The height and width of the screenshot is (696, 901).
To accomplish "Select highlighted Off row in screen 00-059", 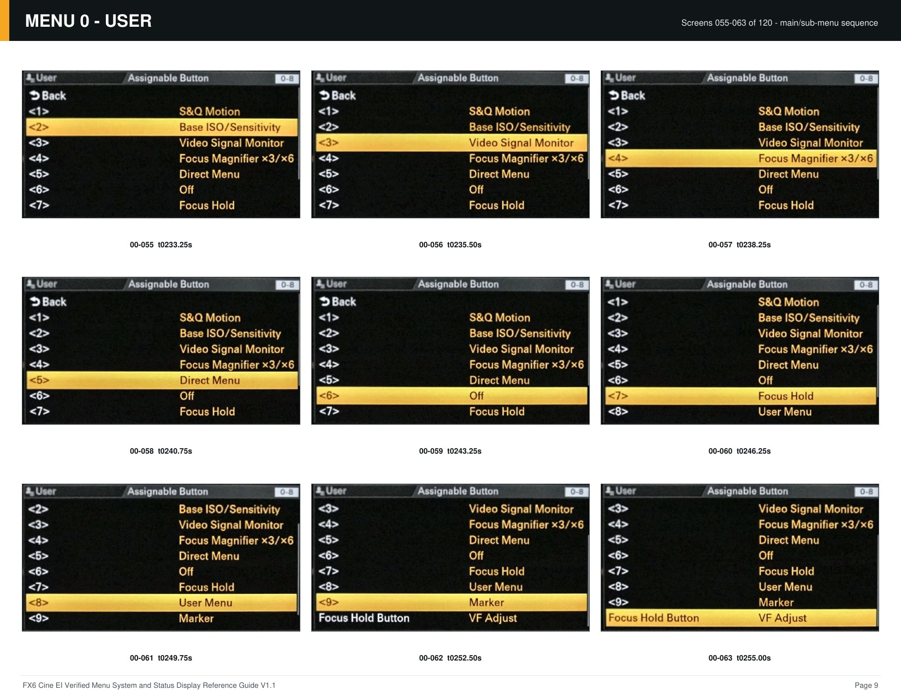I will [451, 396].
